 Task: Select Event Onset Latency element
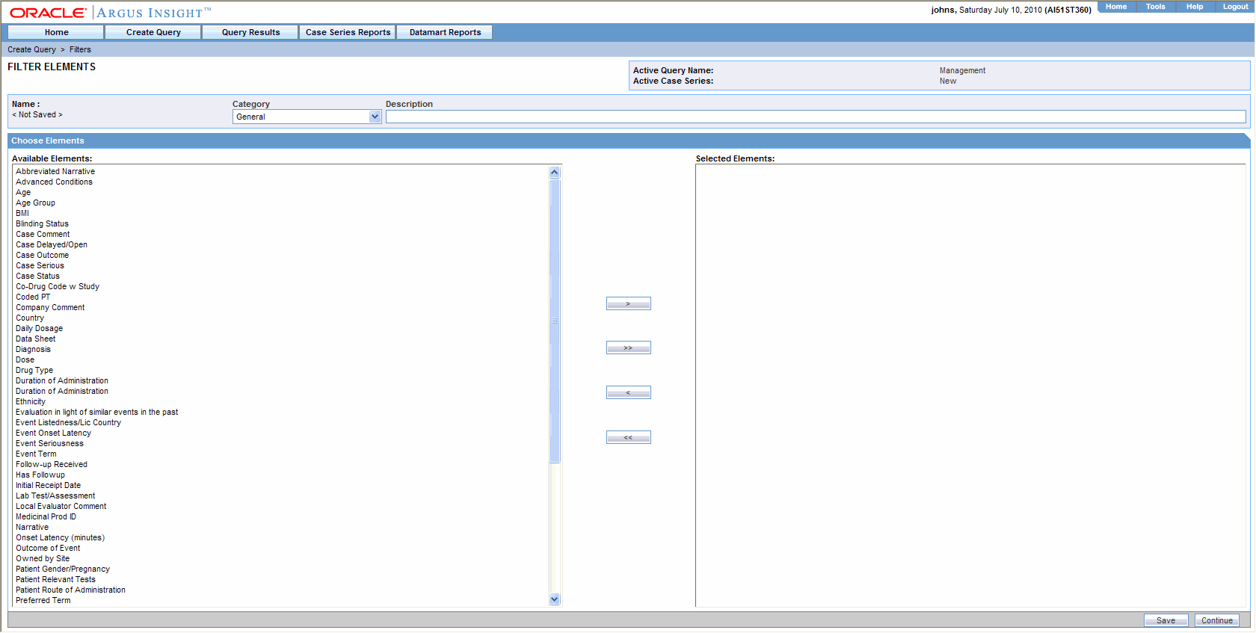[x=53, y=433]
